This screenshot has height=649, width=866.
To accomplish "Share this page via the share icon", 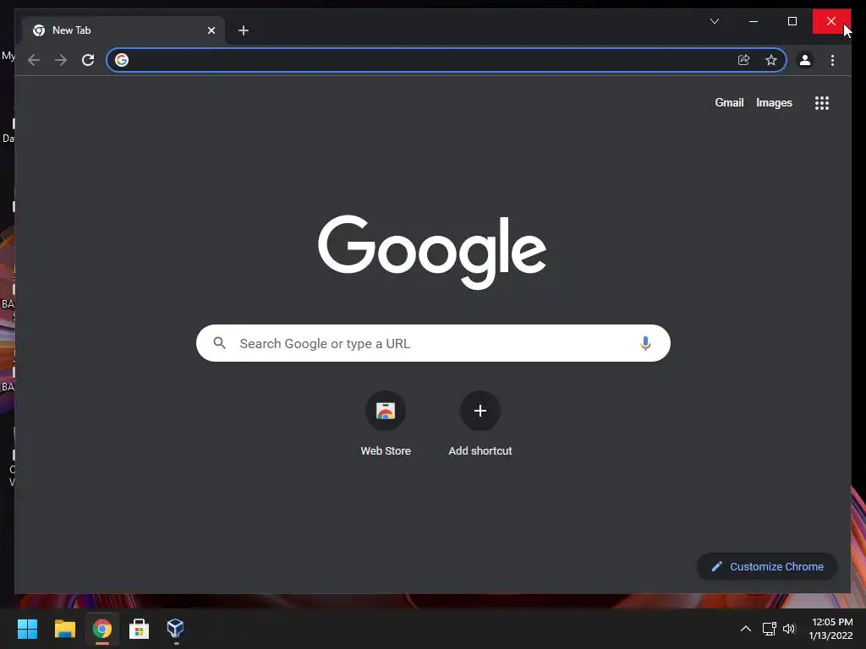I will click(744, 60).
